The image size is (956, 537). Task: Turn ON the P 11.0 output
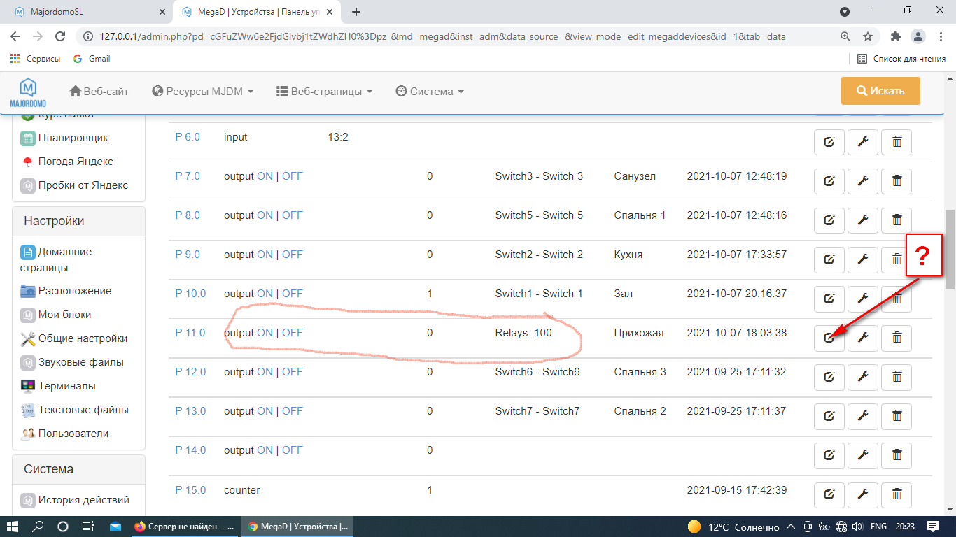click(265, 333)
